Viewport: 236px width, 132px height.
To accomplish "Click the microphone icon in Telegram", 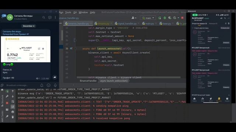I will pyautogui.click(x=55, y=85).
